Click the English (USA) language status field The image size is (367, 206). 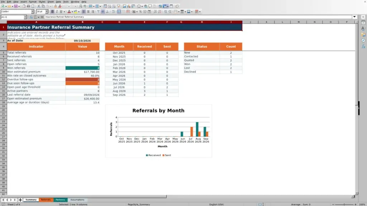click(216, 204)
